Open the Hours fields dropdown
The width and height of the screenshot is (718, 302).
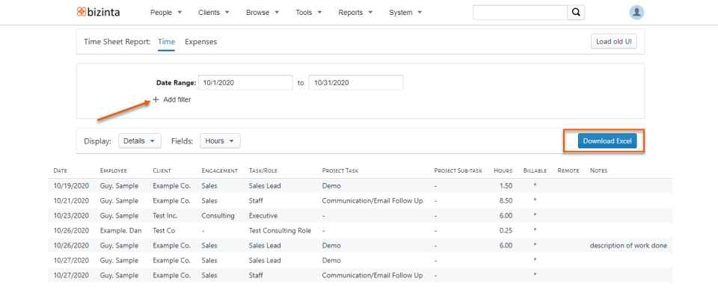coord(220,141)
